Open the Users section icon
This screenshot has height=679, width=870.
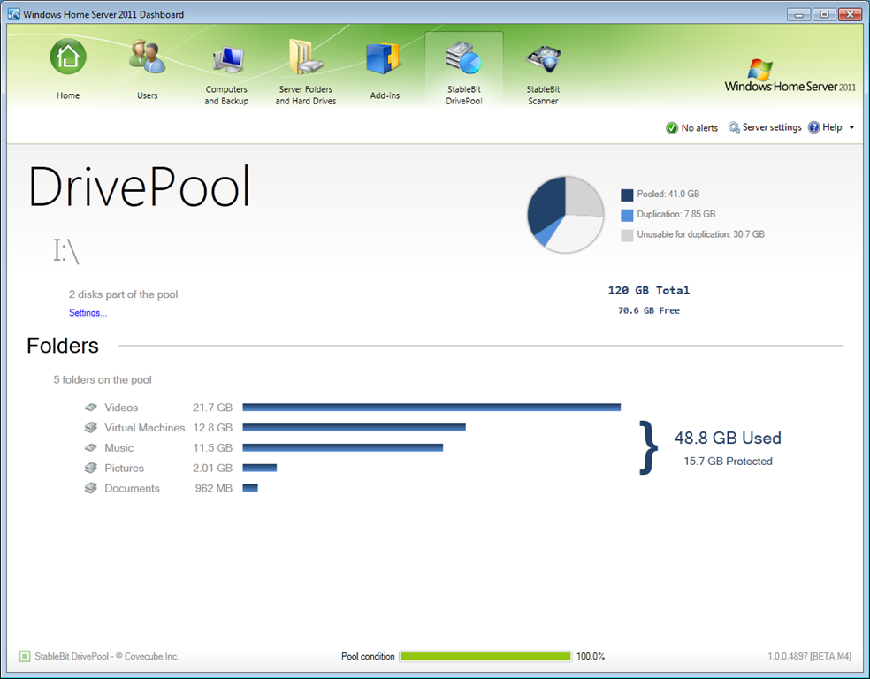(x=147, y=57)
